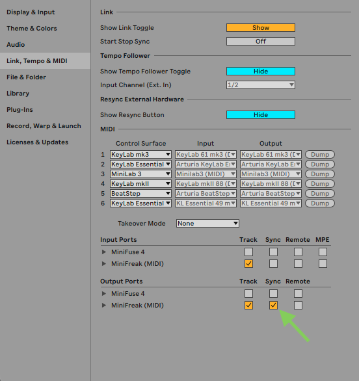Open the Audio preferences tab

pyautogui.click(x=16, y=45)
